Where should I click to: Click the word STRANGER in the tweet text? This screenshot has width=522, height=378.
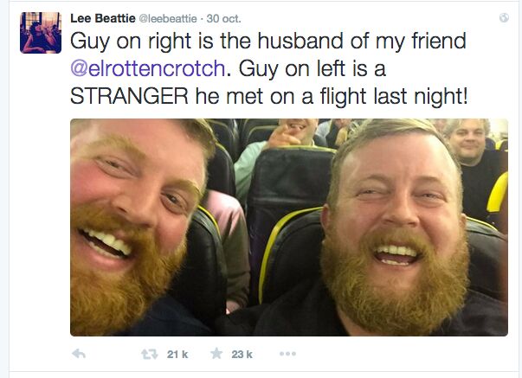[130, 96]
